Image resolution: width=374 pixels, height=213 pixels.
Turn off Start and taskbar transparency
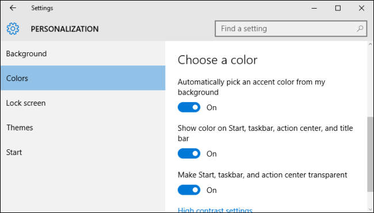click(x=189, y=190)
